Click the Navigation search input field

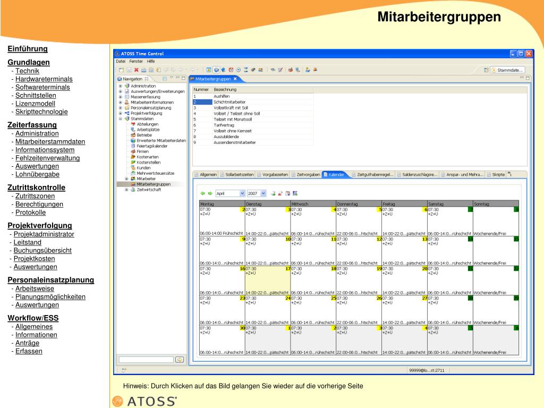coord(146,360)
